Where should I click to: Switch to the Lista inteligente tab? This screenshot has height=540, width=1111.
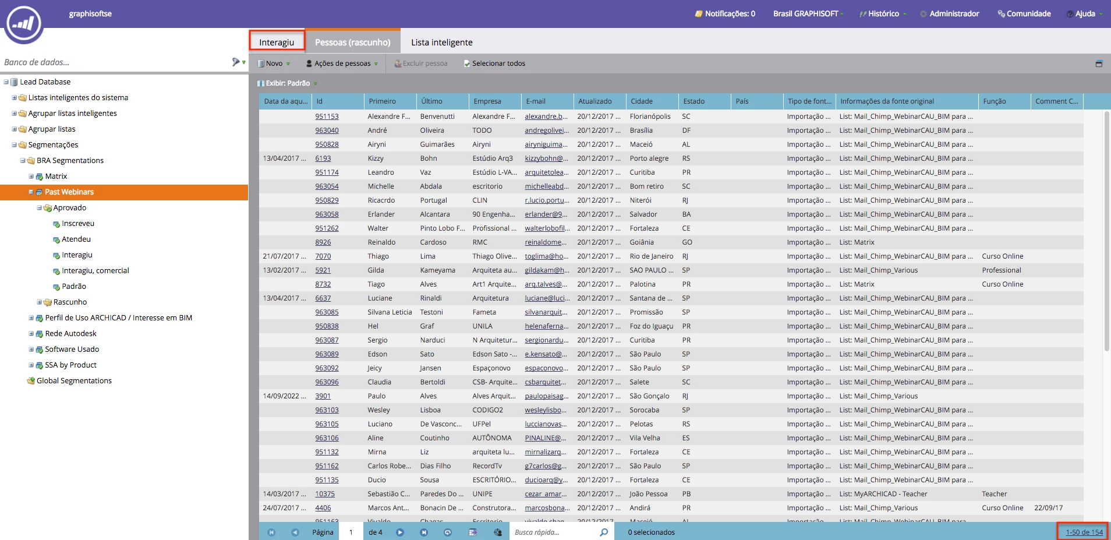pyautogui.click(x=442, y=43)
